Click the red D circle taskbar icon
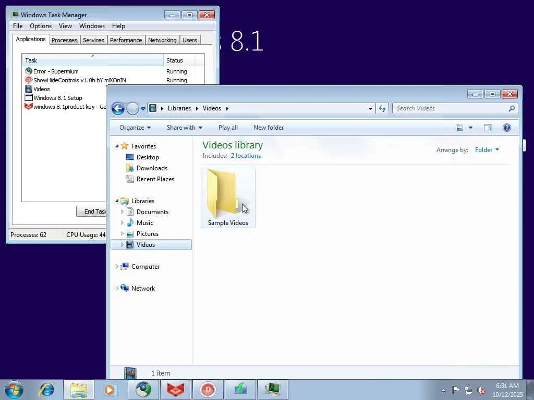Image resolution: width=534 pixels, height=400 pixels. [x=208, y=390]
